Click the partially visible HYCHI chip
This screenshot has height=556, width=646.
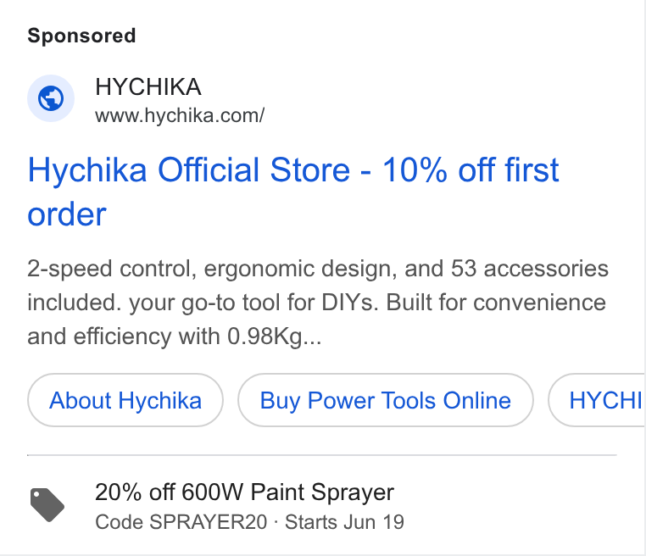pyautogui.click(x=597, y=400)
